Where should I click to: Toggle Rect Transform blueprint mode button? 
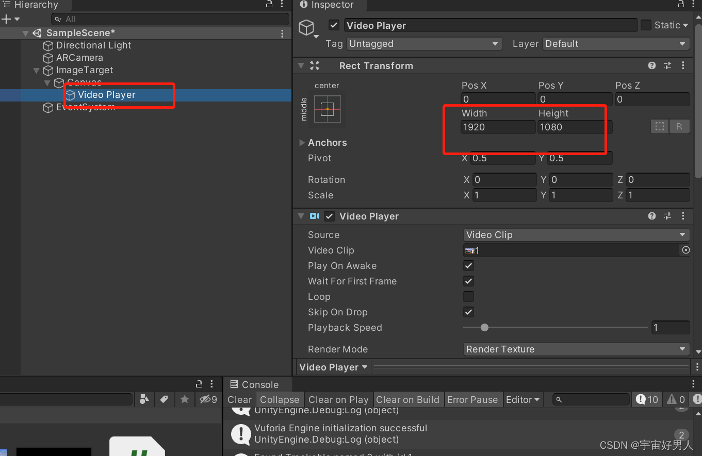click(660, 126)
